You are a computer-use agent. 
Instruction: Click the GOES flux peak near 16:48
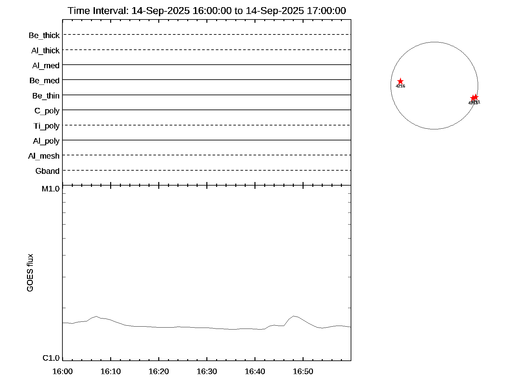click(x=293, y=316)
